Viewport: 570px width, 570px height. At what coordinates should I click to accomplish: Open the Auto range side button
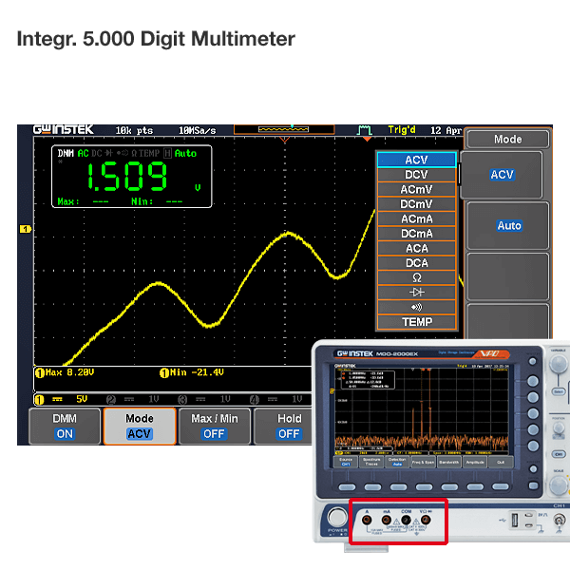click(x=508, y=226)
